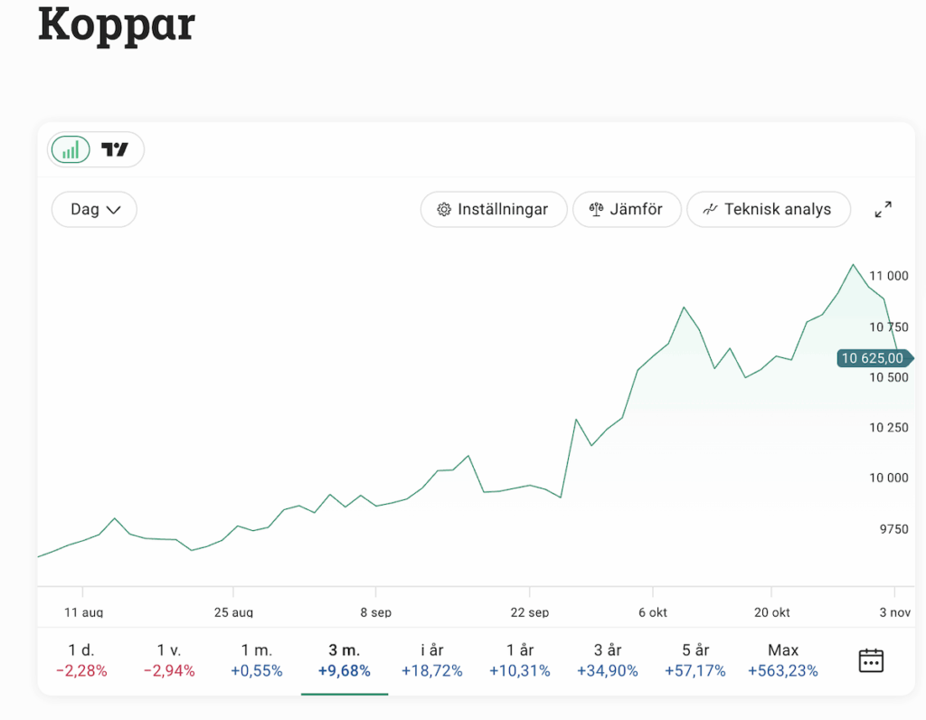Click the Jämför compare button
Screen dimensions: 926x720
[x=626, y=209]
